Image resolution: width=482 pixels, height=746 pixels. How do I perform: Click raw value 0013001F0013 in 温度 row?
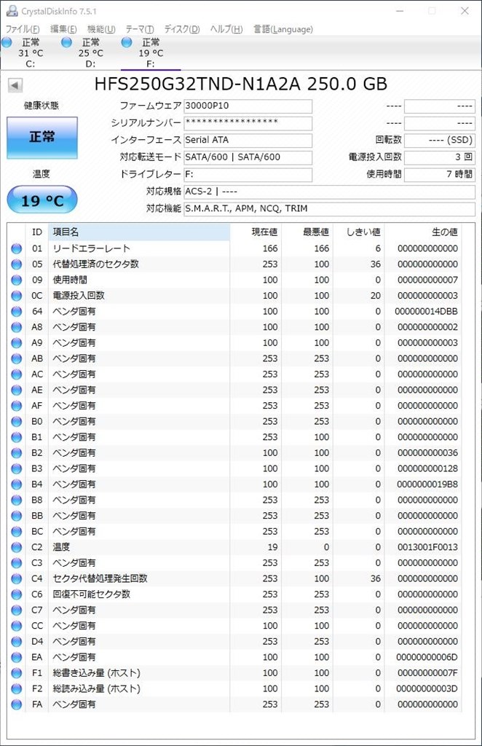click(428, 547)
